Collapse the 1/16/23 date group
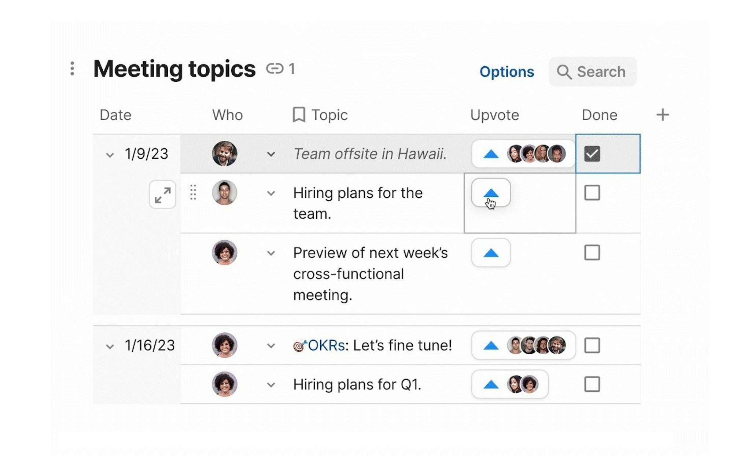733x458 pixels. 110,346
